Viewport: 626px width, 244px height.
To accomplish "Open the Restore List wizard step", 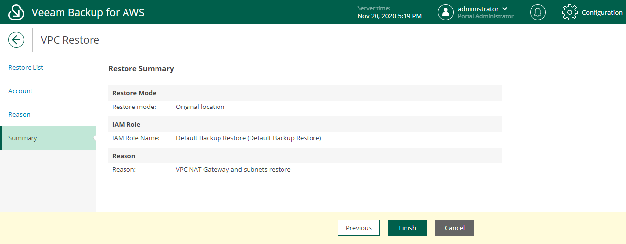I will (26, 68).
